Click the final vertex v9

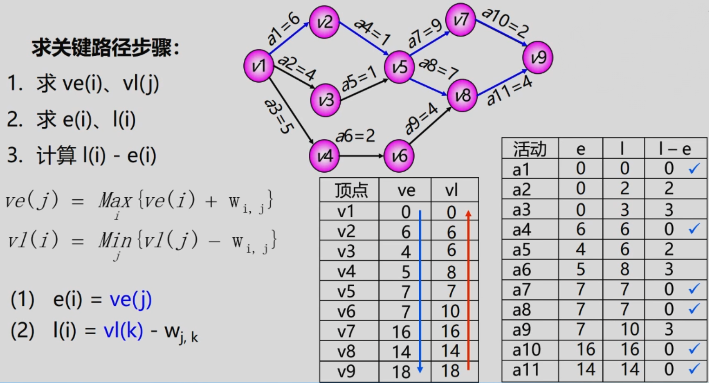pyautogui.click(x=538, y=58)
